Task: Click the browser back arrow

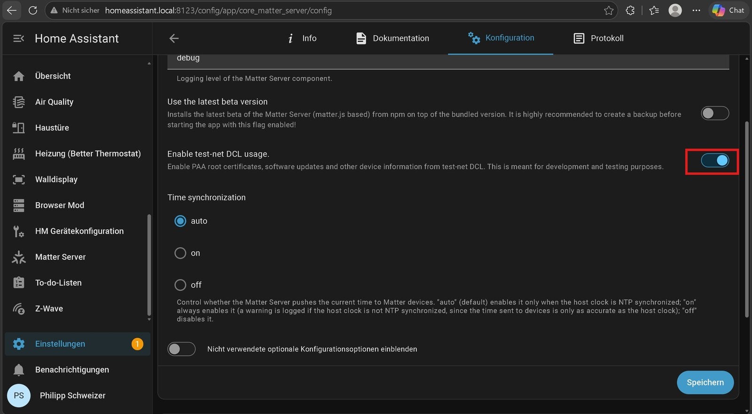Action: click(12, 10)
